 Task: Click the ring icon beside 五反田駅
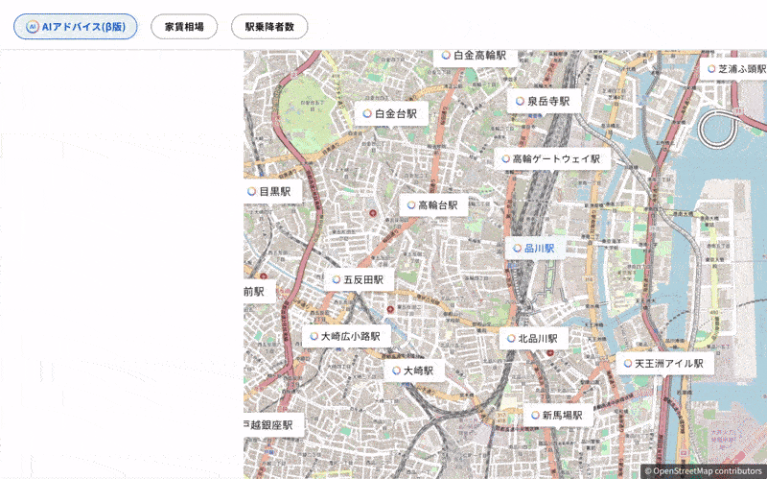coord(336,280)
